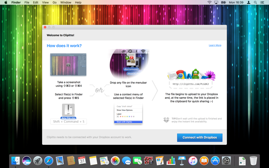Click the app icons cluster above the URL
The image size is (269, 168).
point(191,75)
